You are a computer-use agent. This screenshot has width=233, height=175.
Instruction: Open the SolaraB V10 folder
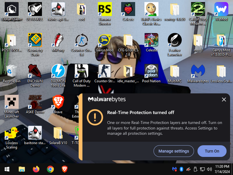pos(58,136)
